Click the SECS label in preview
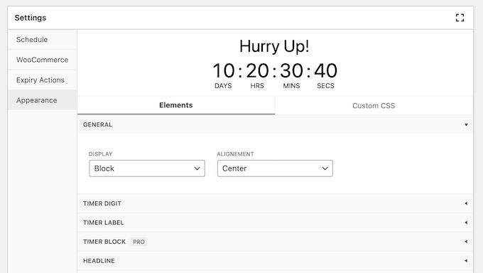 [x=325, y=86]
